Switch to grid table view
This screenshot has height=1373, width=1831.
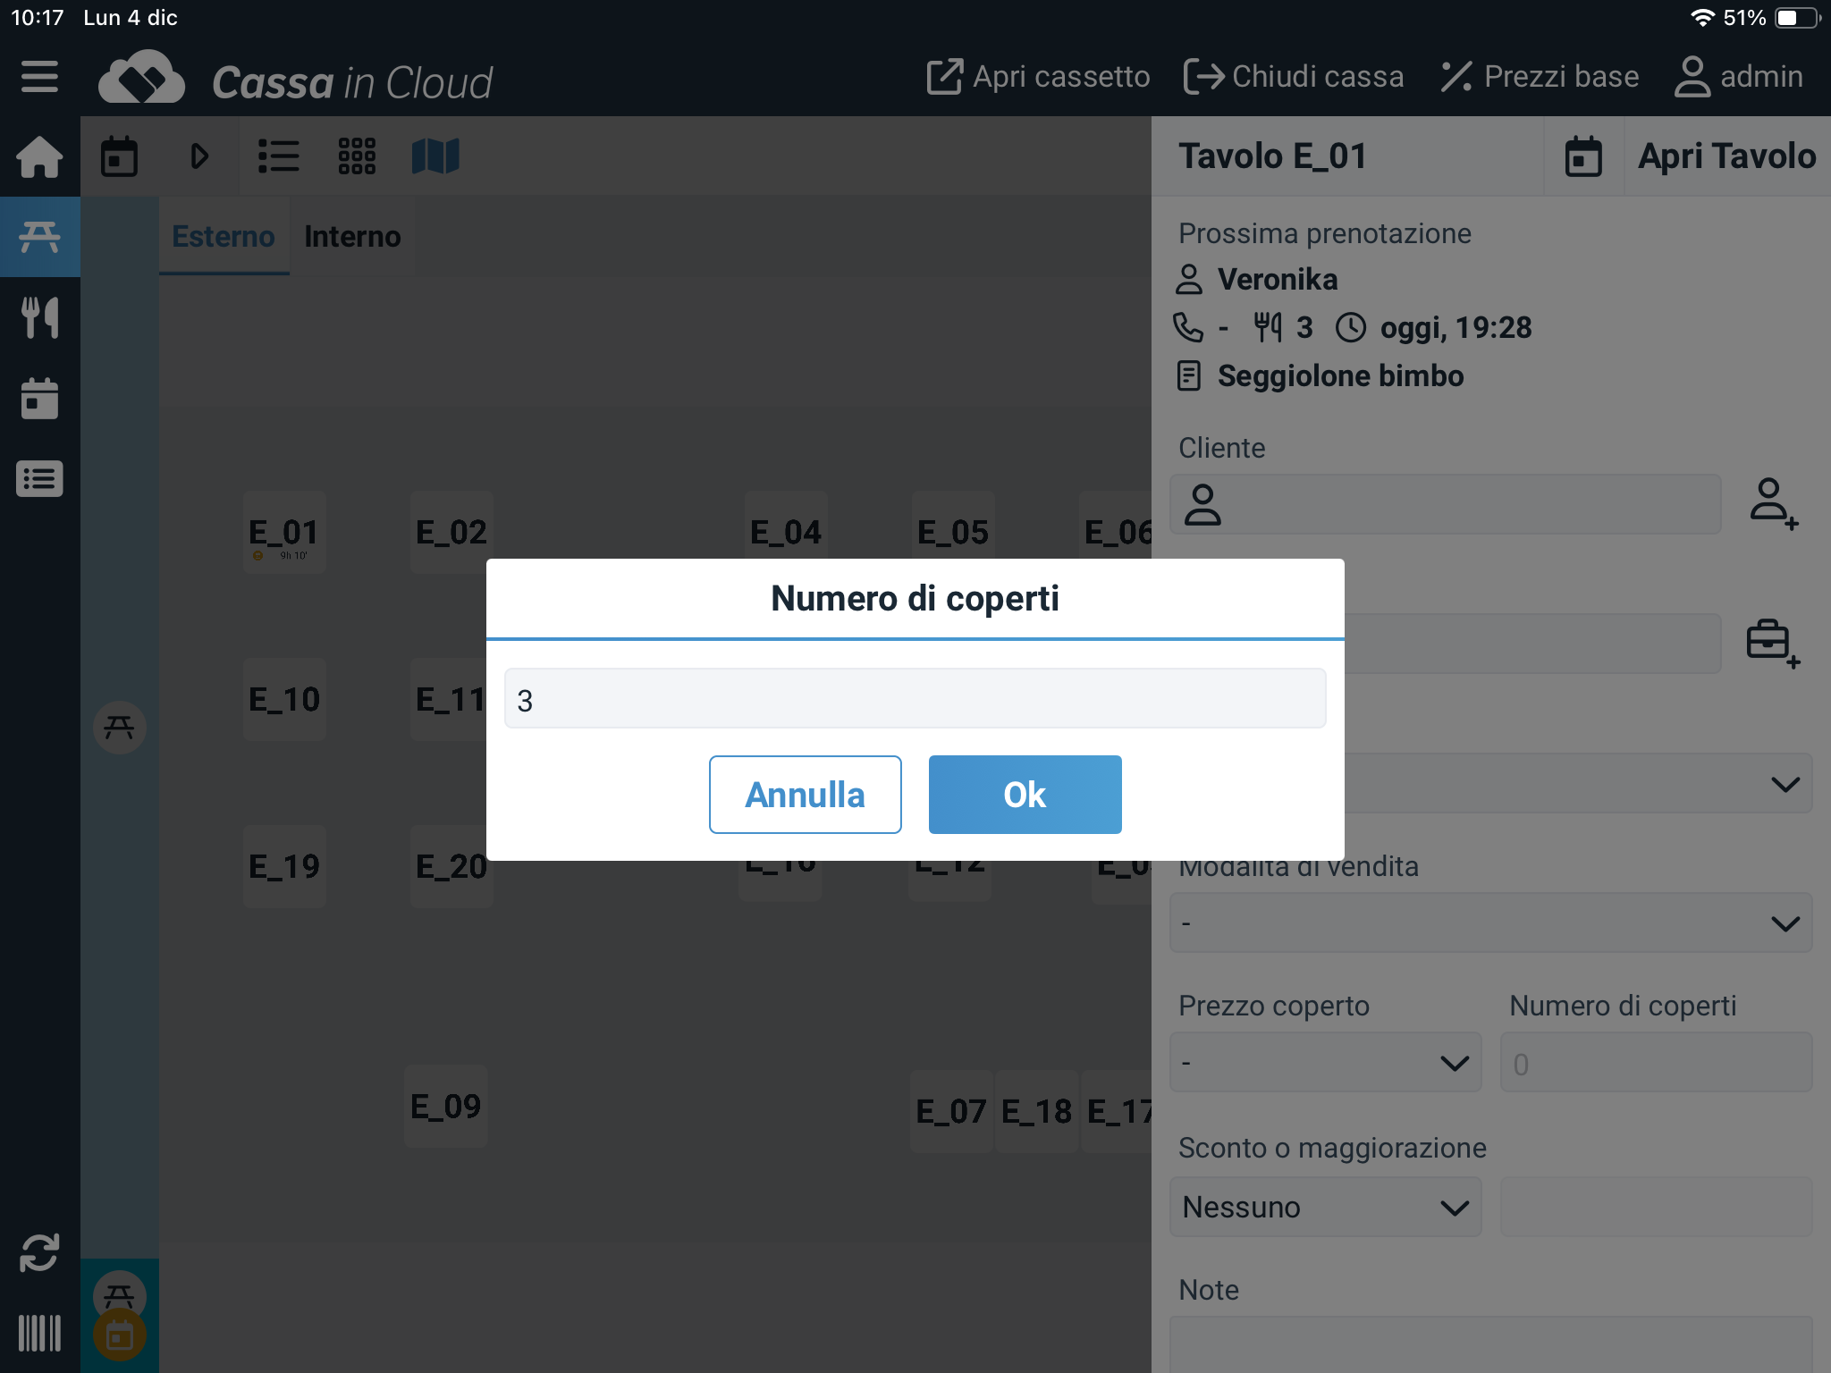point(357,156)
